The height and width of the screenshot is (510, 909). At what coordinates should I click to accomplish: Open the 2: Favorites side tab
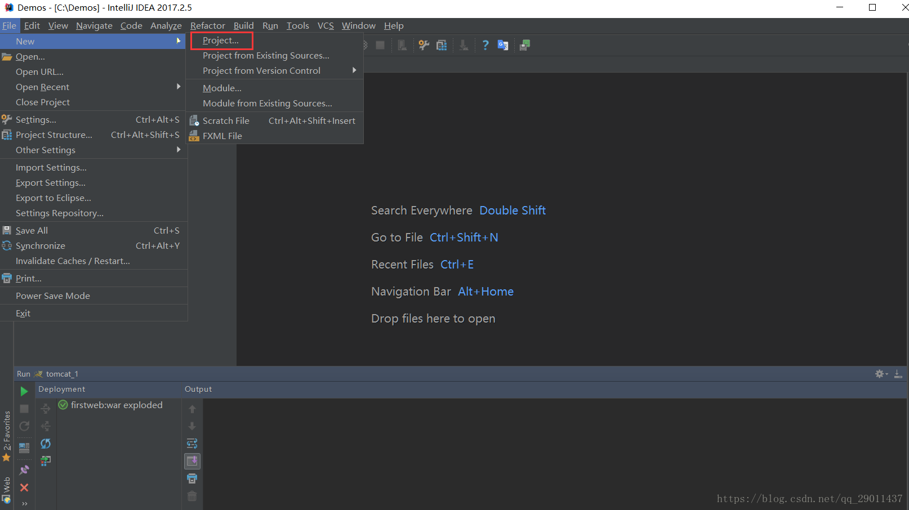[7, 436]
